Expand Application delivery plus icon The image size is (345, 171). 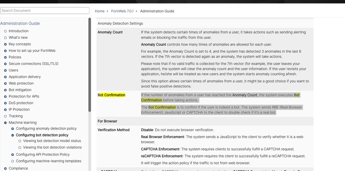click(5, 77)
